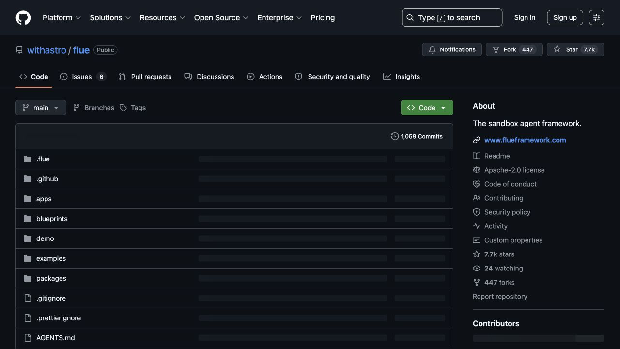Expand the Solutions dropdown
This screenshot has height=349, width=620.
(x=110, y=17)
